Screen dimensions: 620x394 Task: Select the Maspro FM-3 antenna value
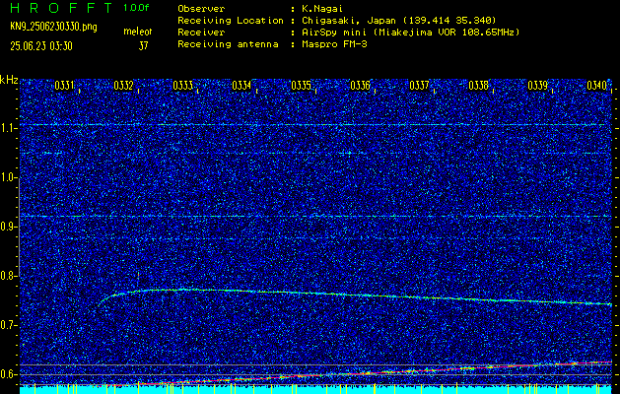point(334,44)
